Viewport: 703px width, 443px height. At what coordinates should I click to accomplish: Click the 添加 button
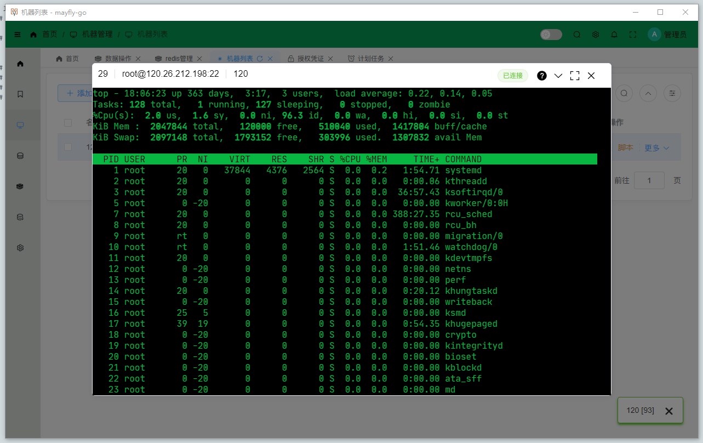click(75, 93)
